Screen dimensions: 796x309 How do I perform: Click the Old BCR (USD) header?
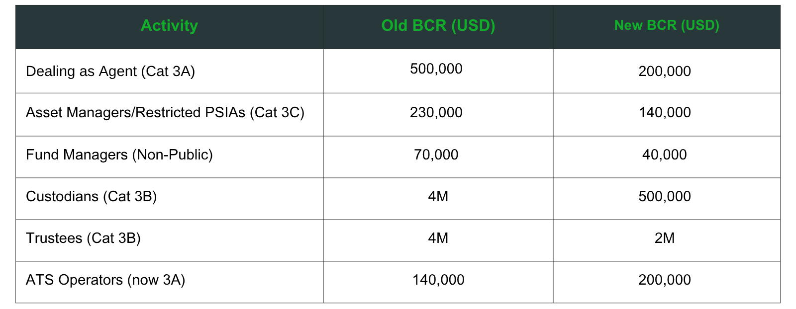(438, 26)
